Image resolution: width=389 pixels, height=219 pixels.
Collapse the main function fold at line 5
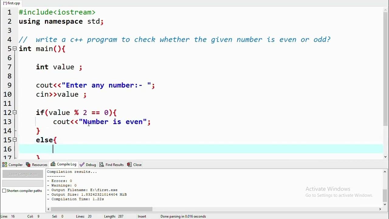(x=15, y=48)
